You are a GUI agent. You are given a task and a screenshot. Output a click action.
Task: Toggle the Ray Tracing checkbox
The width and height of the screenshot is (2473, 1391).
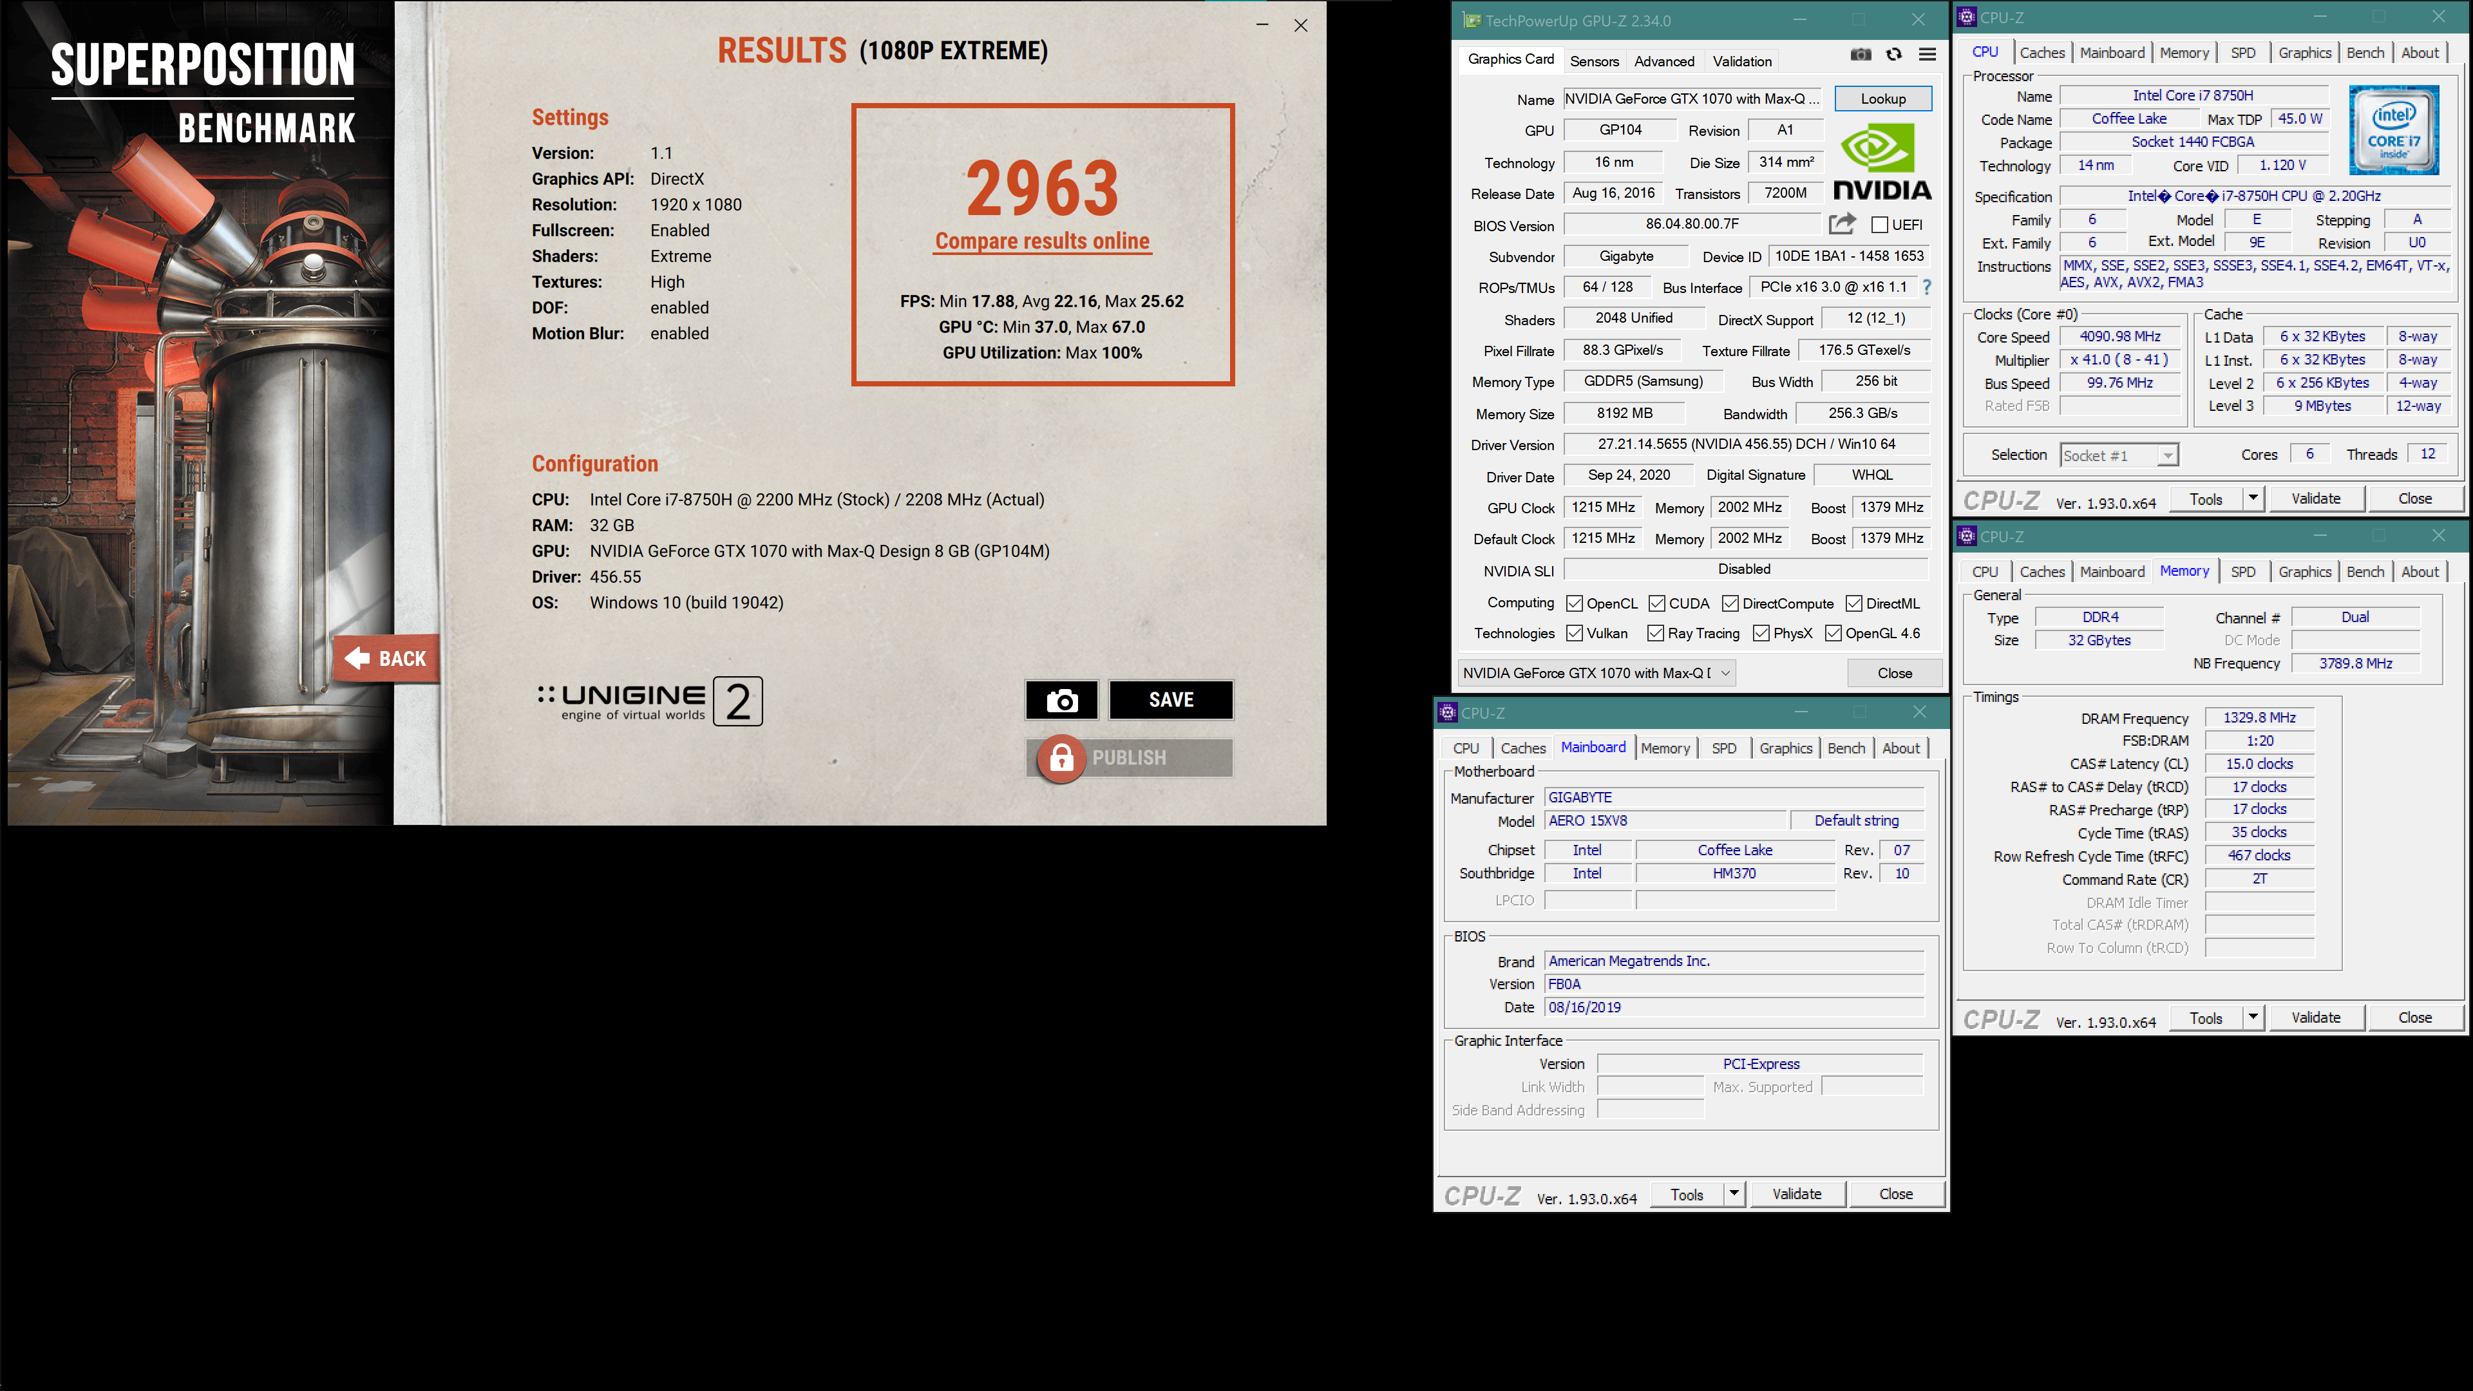pos(1656,632)
